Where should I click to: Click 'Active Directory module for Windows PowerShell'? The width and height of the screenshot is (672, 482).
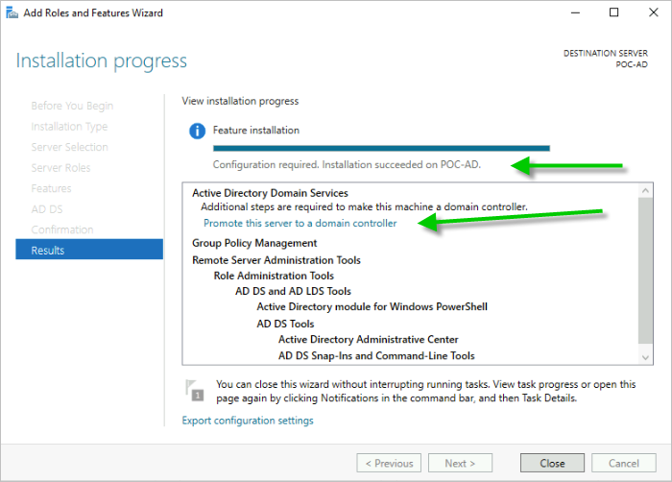click(372, 307)
